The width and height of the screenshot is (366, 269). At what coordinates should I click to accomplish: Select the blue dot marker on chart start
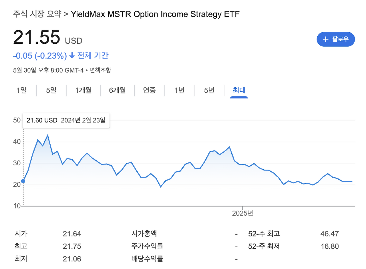(23, 181)
